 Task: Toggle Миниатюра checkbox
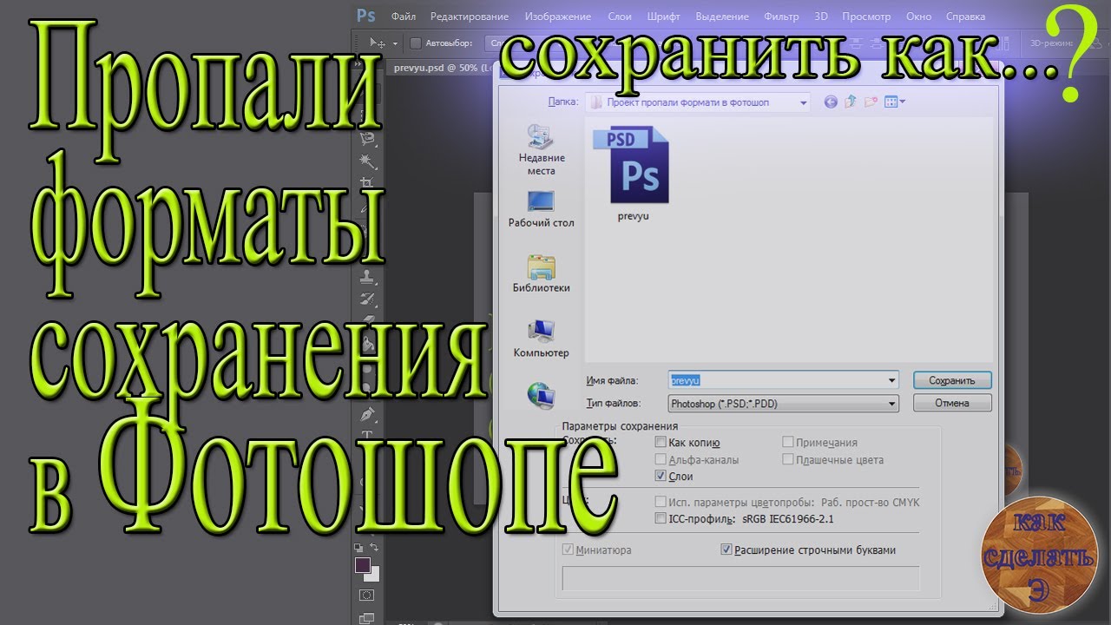(569, 550)
